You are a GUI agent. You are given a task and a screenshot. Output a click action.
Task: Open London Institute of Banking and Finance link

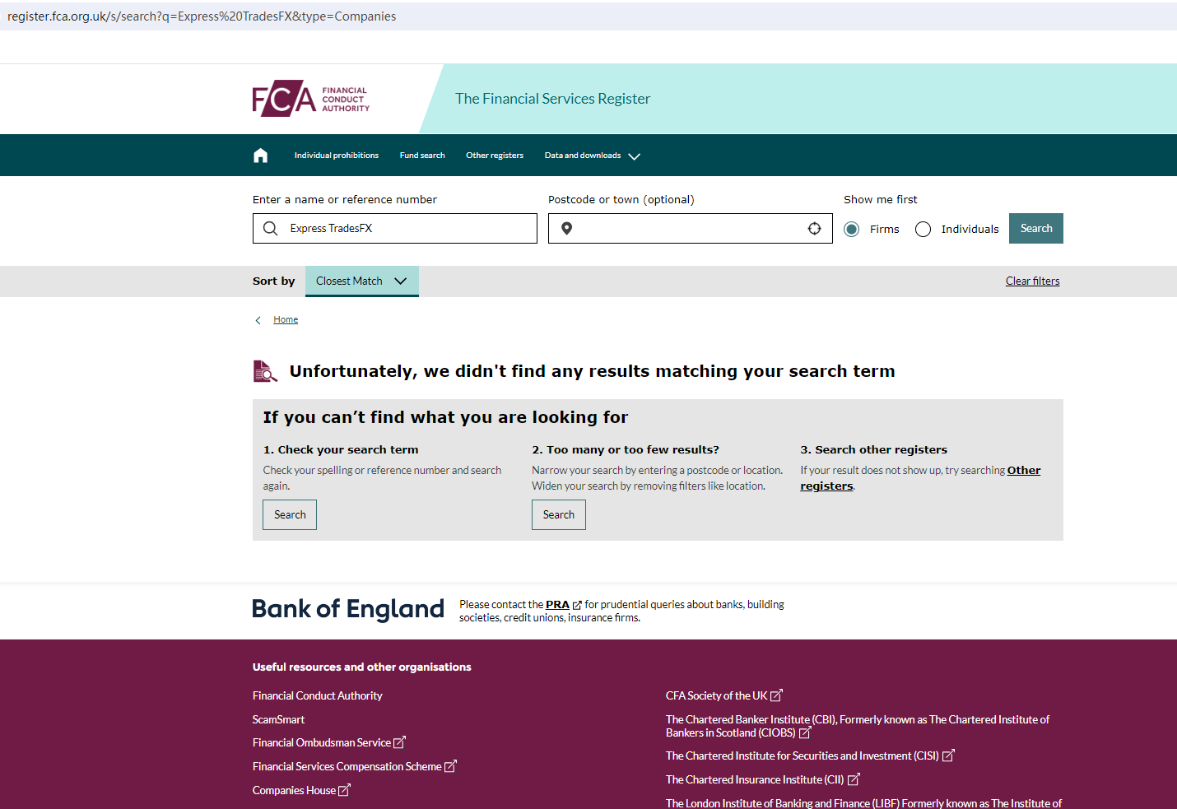(863, 803)
